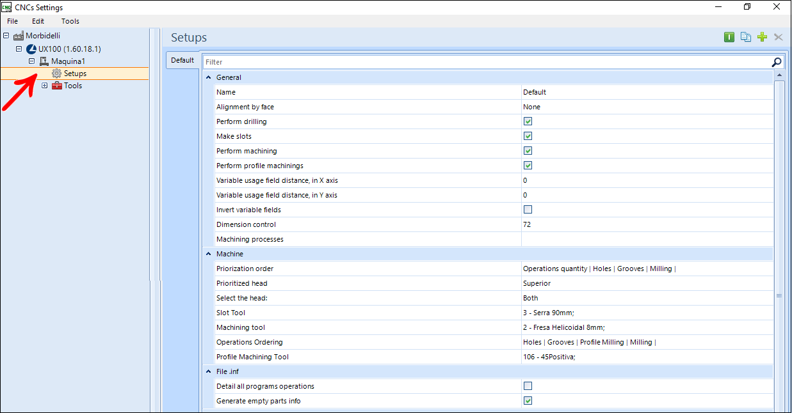Uncheck Generate empty parts info
The image size is (792, 413).
click(x=528, y=401)
